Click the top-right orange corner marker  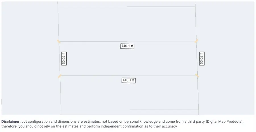click(196, 41)
